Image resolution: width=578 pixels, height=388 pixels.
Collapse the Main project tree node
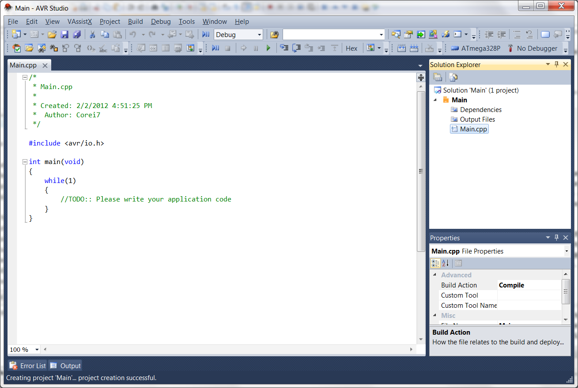pos(435,100)
